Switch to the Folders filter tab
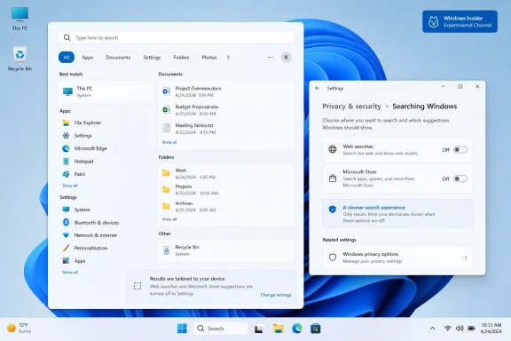Viewport: 511px width, 341px height. [x=181, y=57]
